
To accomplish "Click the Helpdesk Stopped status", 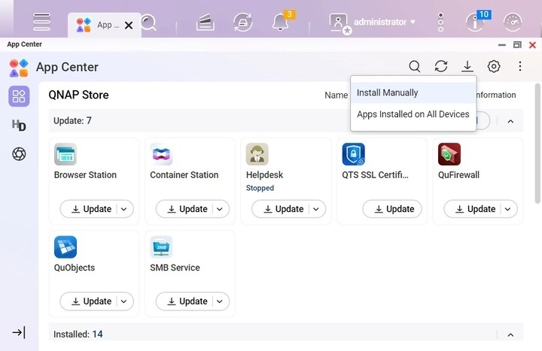I will pos(260,188).
